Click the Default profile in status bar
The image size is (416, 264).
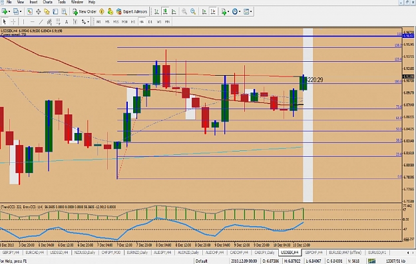point(202,261)
